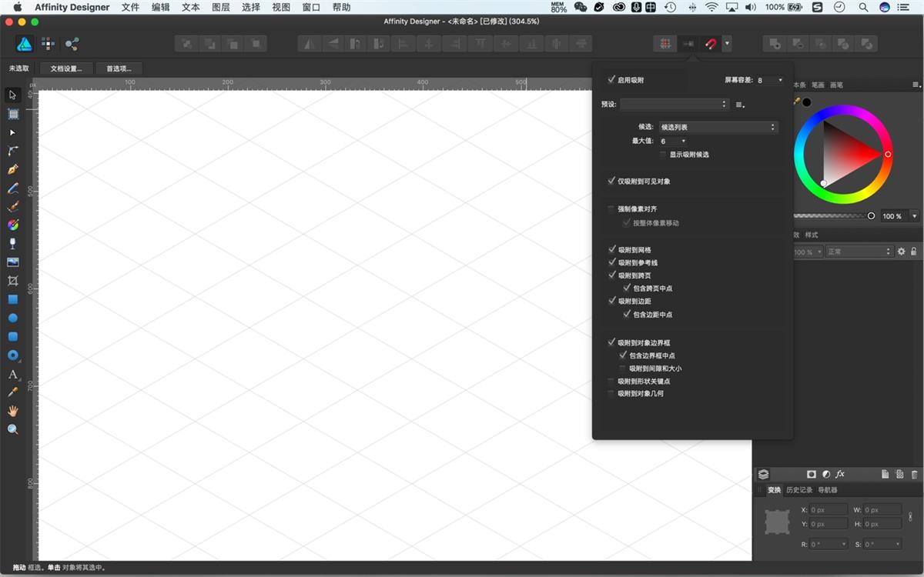Select the Pen tool in toolbar
The image size is (924, 577).
point(12,169)
